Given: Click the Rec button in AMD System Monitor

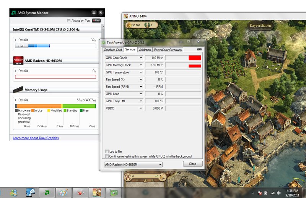Looking at the screenshot, I should [x=96, y=21].
